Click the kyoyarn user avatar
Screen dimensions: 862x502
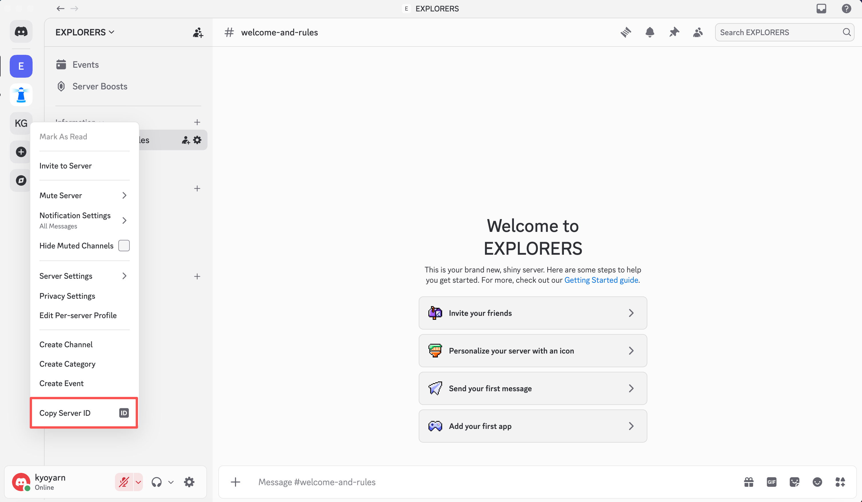tap(21, 482)
